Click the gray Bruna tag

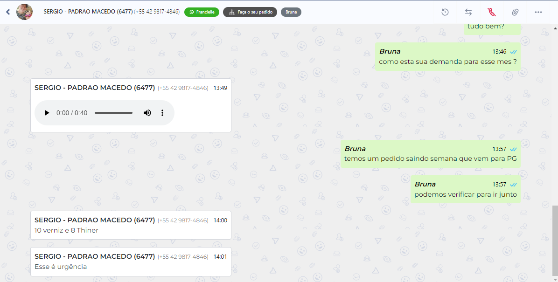pos(291,12)
